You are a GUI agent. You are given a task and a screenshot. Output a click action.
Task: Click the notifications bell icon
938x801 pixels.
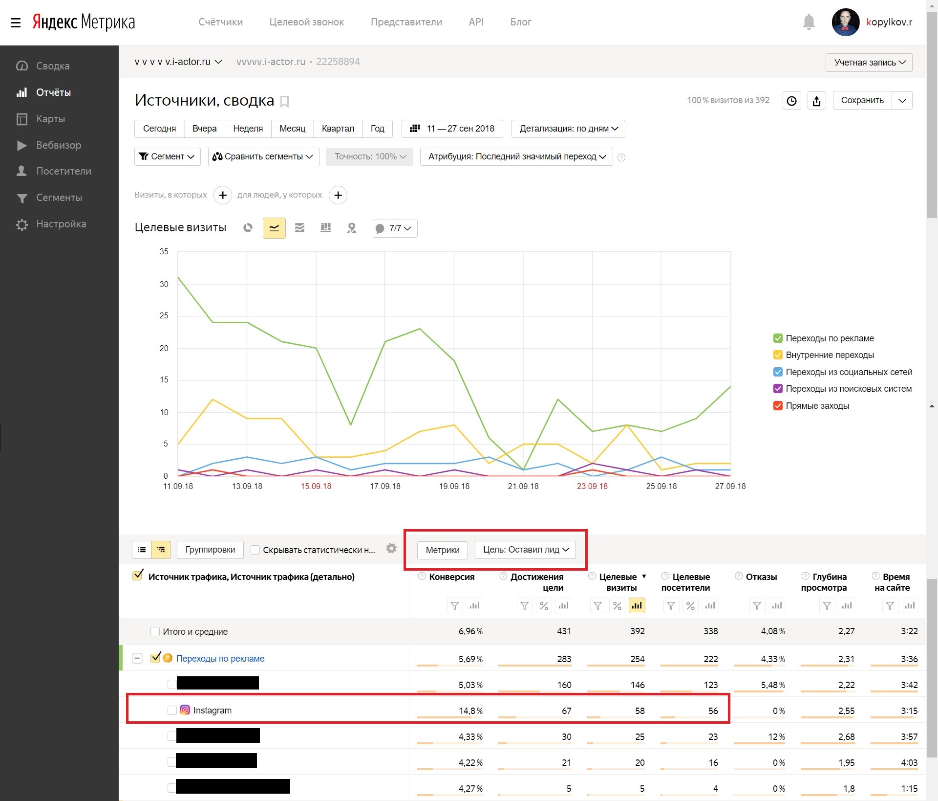[x=809, y=22]
